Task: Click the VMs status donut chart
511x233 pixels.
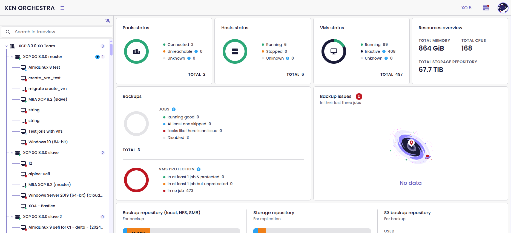Action: 334,51
